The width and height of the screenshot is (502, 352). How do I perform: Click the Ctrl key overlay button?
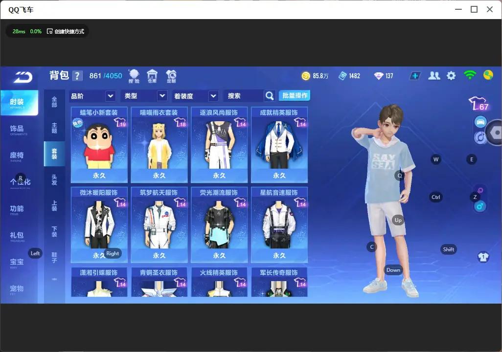(436, 197)
